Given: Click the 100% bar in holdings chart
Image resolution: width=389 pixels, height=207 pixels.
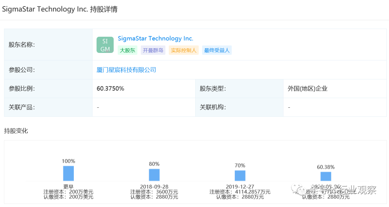Looking at the screenshot, I should 68,173.
